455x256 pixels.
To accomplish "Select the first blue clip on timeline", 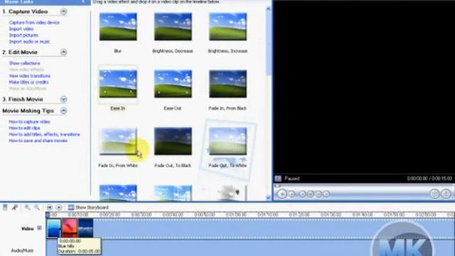I will [x=54, y=228].
